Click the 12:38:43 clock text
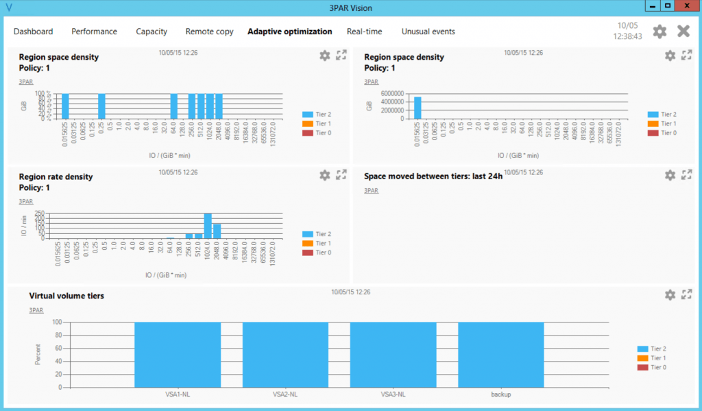 [627, 36]
